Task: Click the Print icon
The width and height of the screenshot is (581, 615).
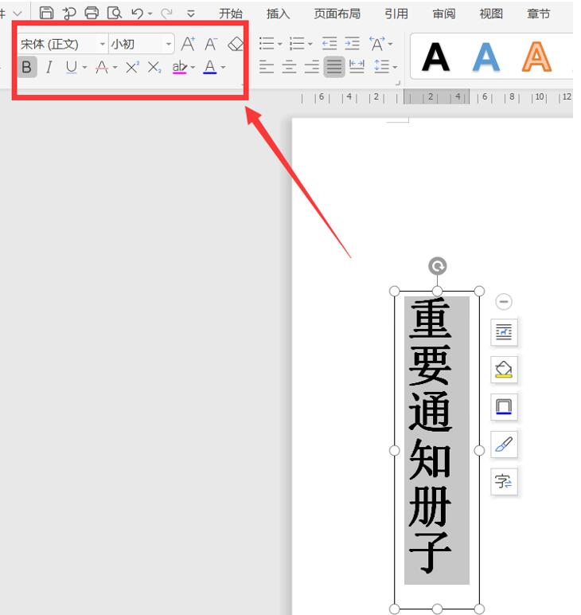Action: click(x=92, y=14)
